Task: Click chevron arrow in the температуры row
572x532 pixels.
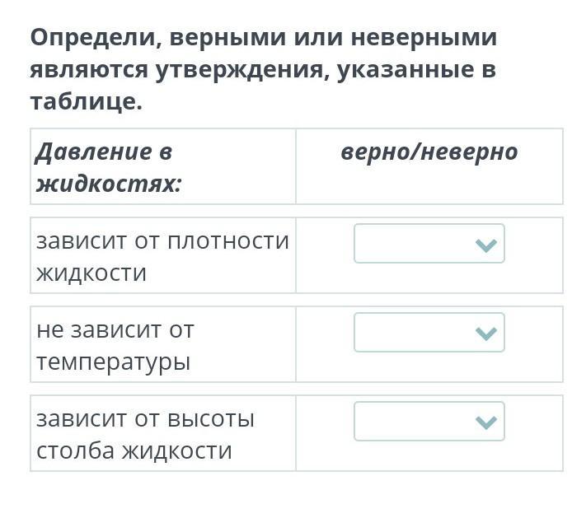Action: click(x=486, y=334)
